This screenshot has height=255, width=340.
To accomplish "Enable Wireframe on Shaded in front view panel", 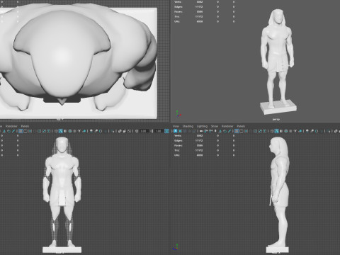I will [70, 131].
